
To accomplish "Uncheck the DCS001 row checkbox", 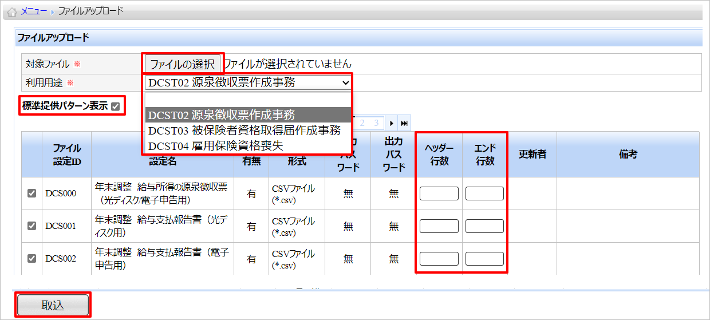I will pyautogui.click(x=32, y=226).
